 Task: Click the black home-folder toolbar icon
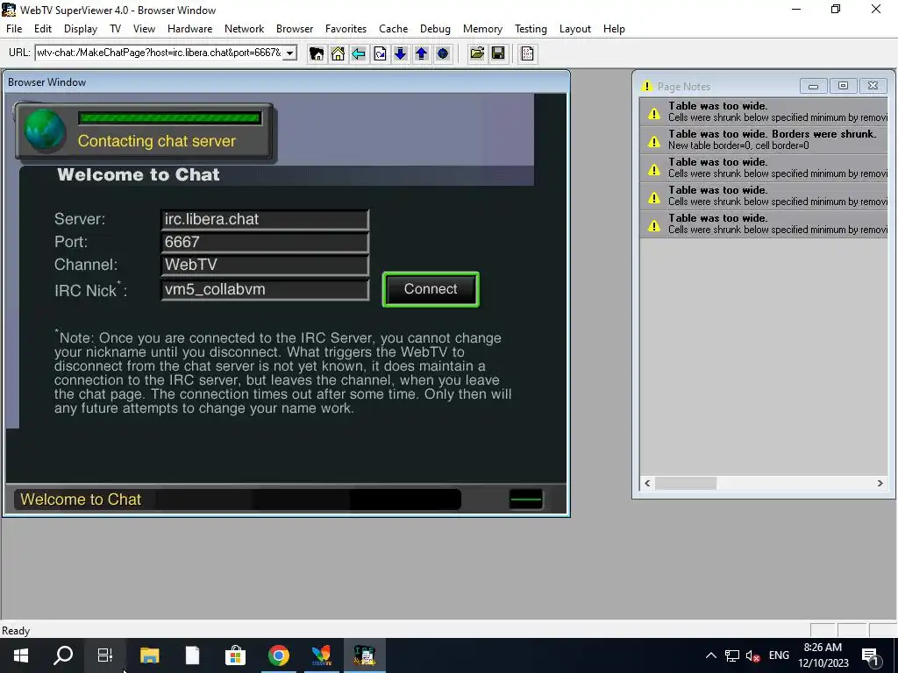pos(317,53)
